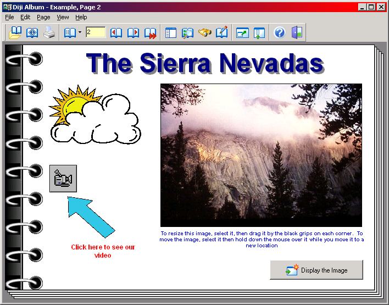
Task: Click the video camera icon on page
Action: click(x=63, y=179)
